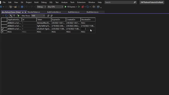Image resolution: width=169 pixels, height=95 pixels.
Task: Expand the browser refresh dropdown arrow
Action: 90,7
